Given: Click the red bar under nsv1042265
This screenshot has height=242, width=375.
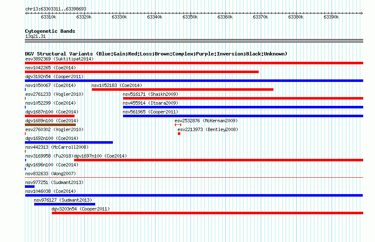Looking at the screenshot, I should click(142, 72).
